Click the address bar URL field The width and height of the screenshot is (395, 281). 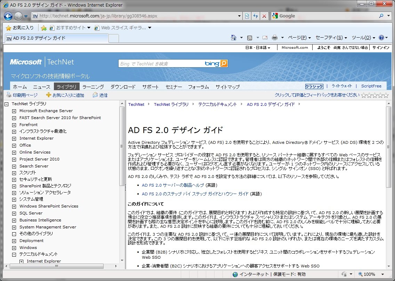137,16
